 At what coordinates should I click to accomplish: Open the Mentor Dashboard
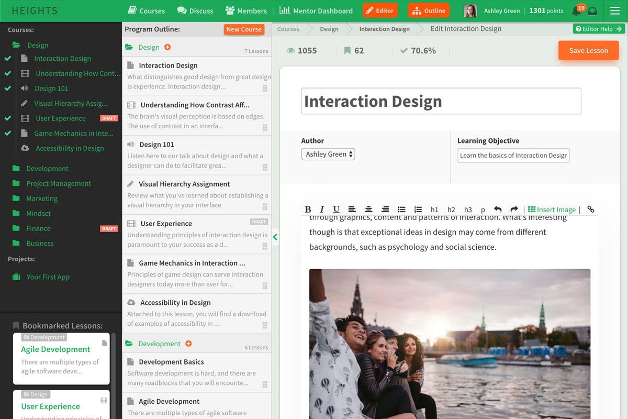(317, 10)
